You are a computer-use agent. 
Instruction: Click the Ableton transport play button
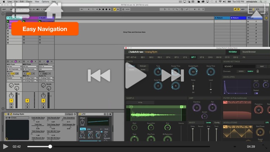point(100,9)
